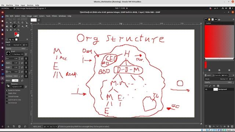
Task: Open the units px dropdown
Action: point(46,126)
